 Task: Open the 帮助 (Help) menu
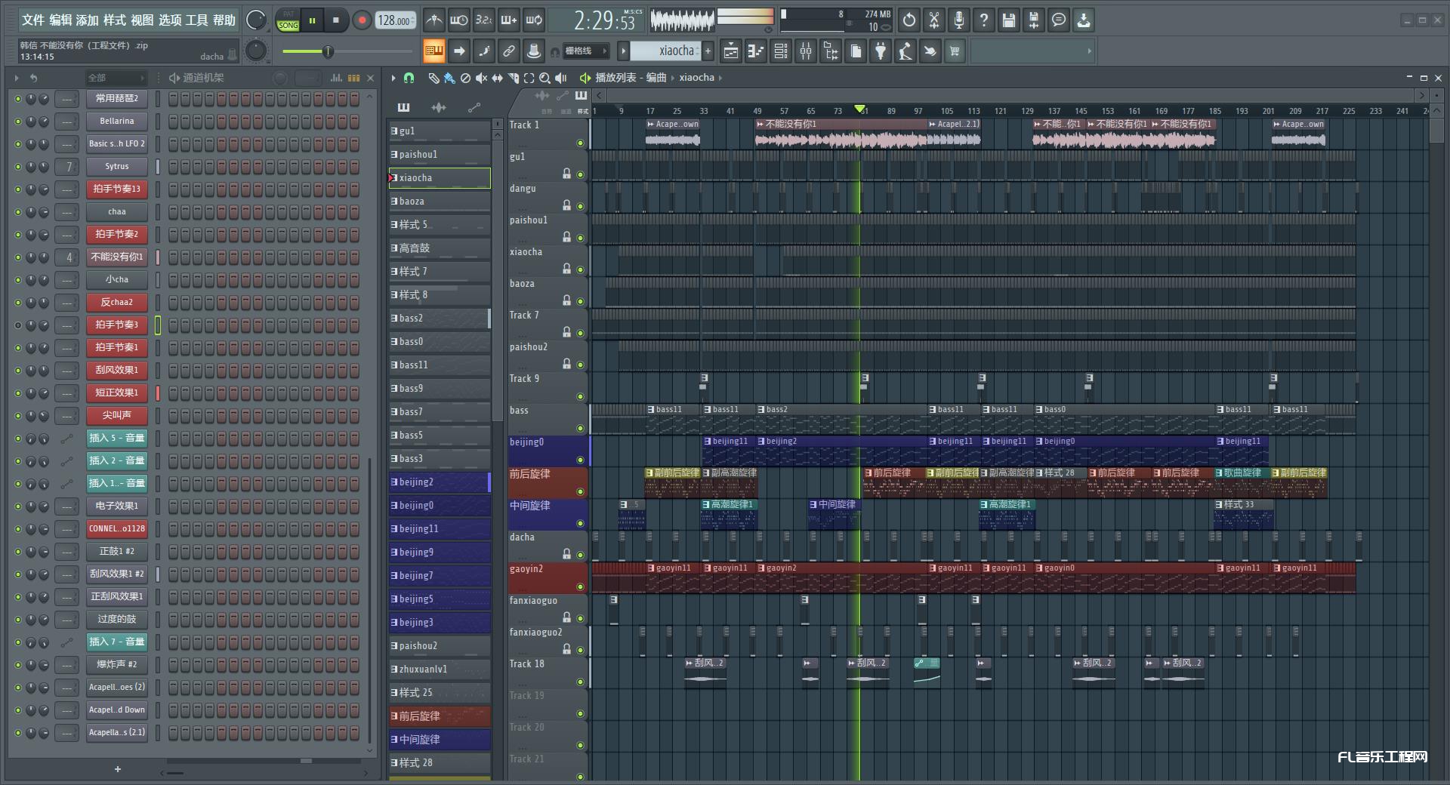pos(224,20)
